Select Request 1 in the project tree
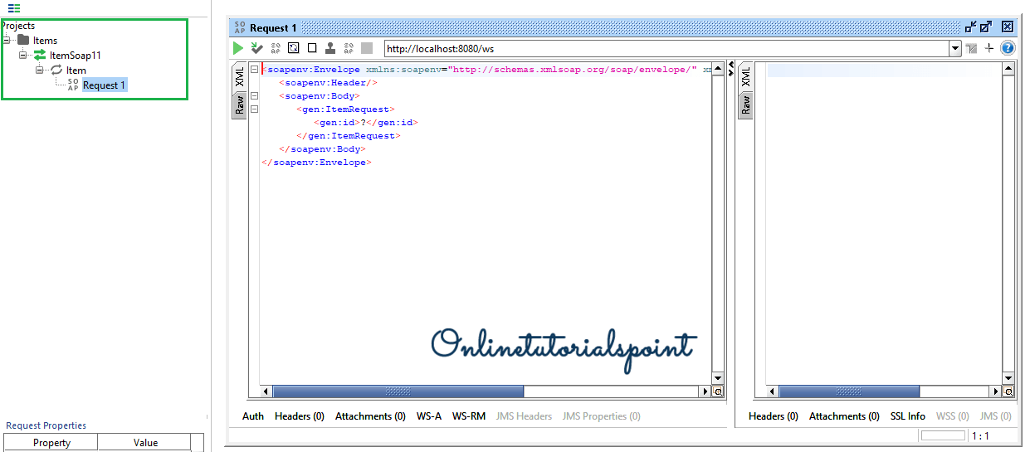This screenshot has height=452, width=1030. click(104, 85)
